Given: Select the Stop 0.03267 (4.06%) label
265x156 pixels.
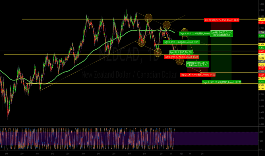Looking at the screenshot, I should click(x=198, y=75).
